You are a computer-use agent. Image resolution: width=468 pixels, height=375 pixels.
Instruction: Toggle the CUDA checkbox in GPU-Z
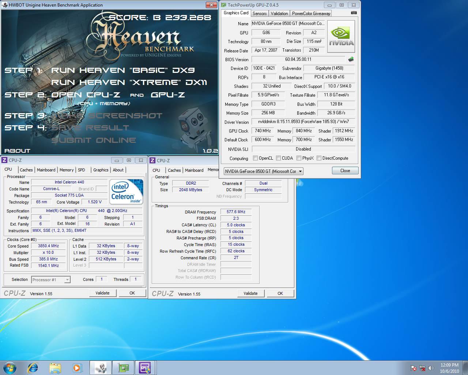coord(279,158)
